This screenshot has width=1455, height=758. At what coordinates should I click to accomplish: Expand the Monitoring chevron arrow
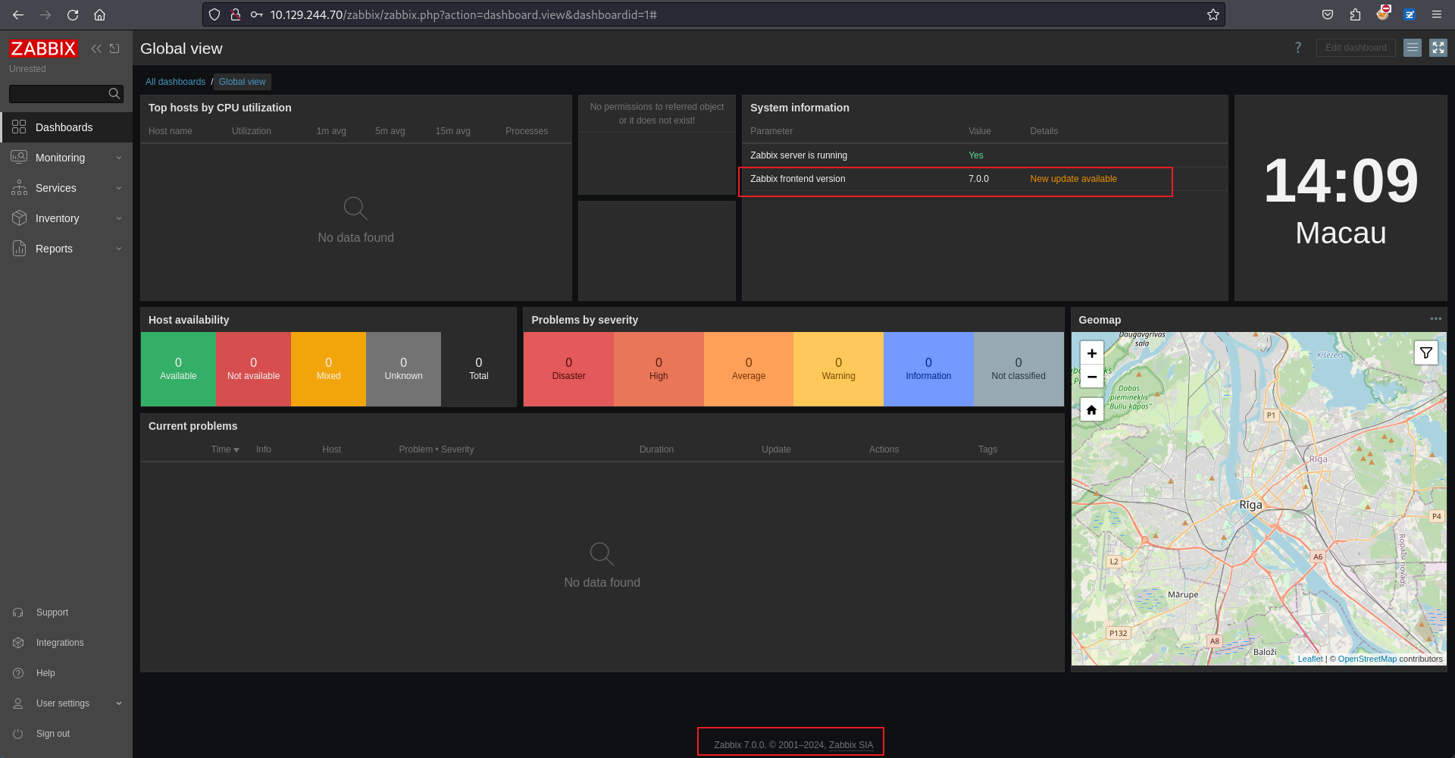tap(119, 158)
